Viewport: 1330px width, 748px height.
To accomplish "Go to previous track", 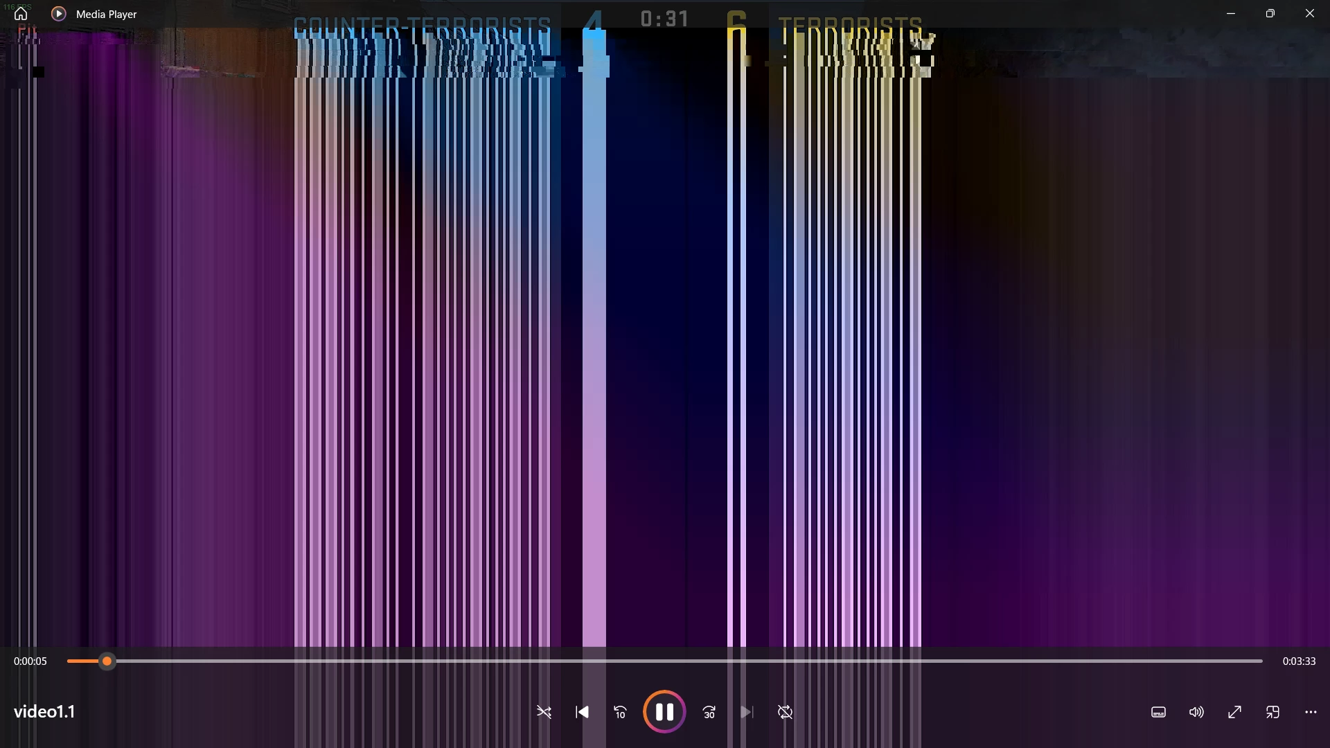I will pyautogui.click(x=582, y=712).
